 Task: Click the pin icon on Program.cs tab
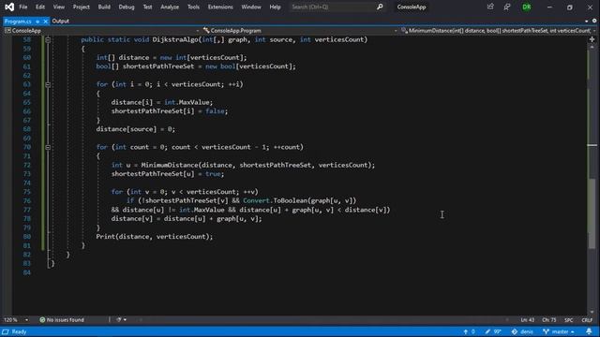tap(37, 22)
